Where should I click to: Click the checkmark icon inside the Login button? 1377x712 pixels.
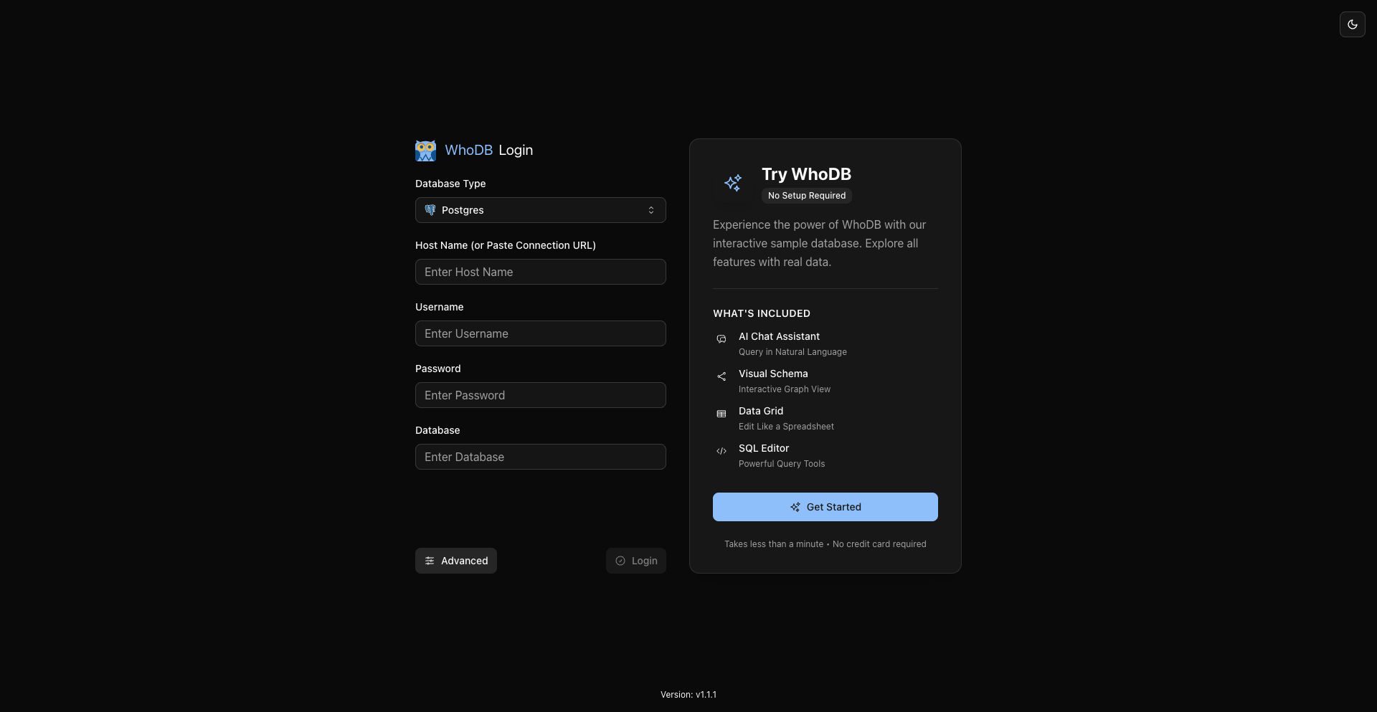point(620,561)
